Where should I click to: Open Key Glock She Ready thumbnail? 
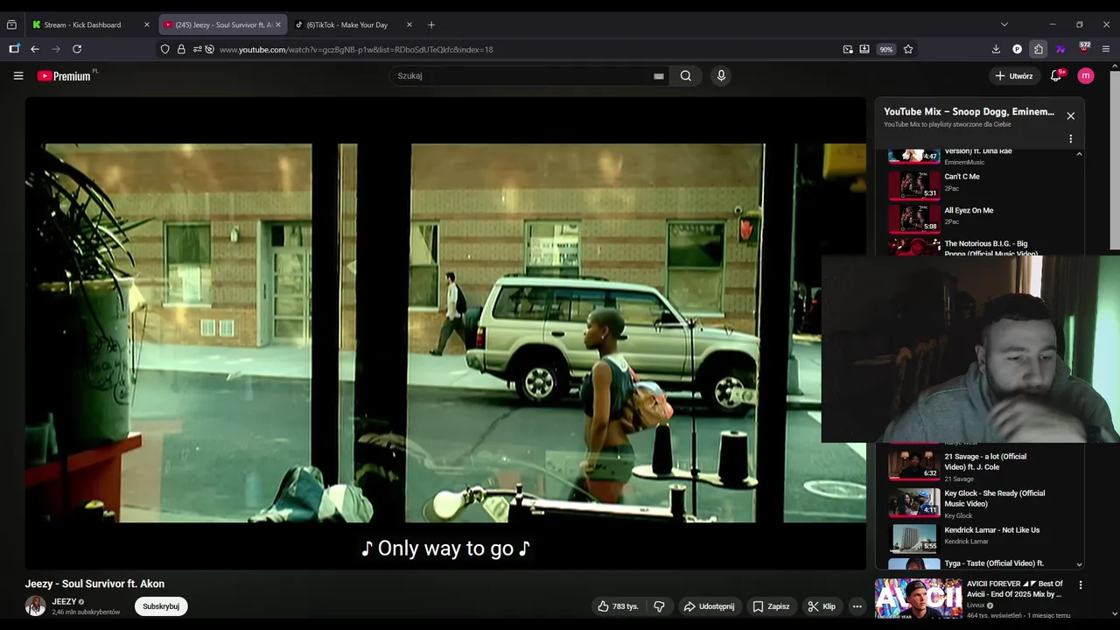[x=913, y=502]
